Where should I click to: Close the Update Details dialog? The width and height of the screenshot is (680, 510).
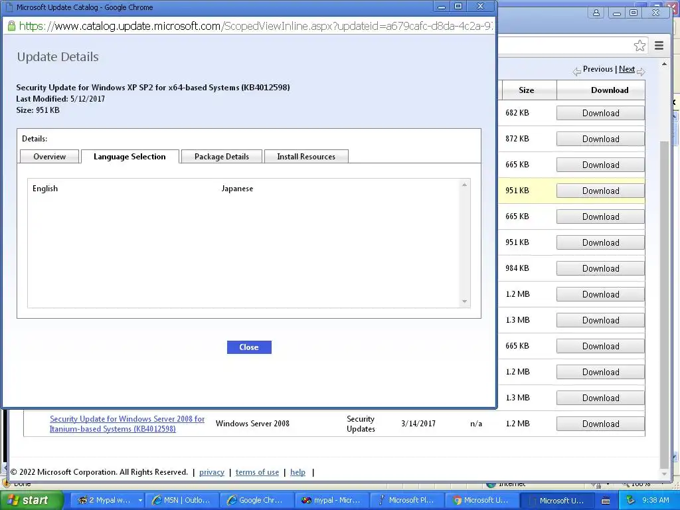249,347
